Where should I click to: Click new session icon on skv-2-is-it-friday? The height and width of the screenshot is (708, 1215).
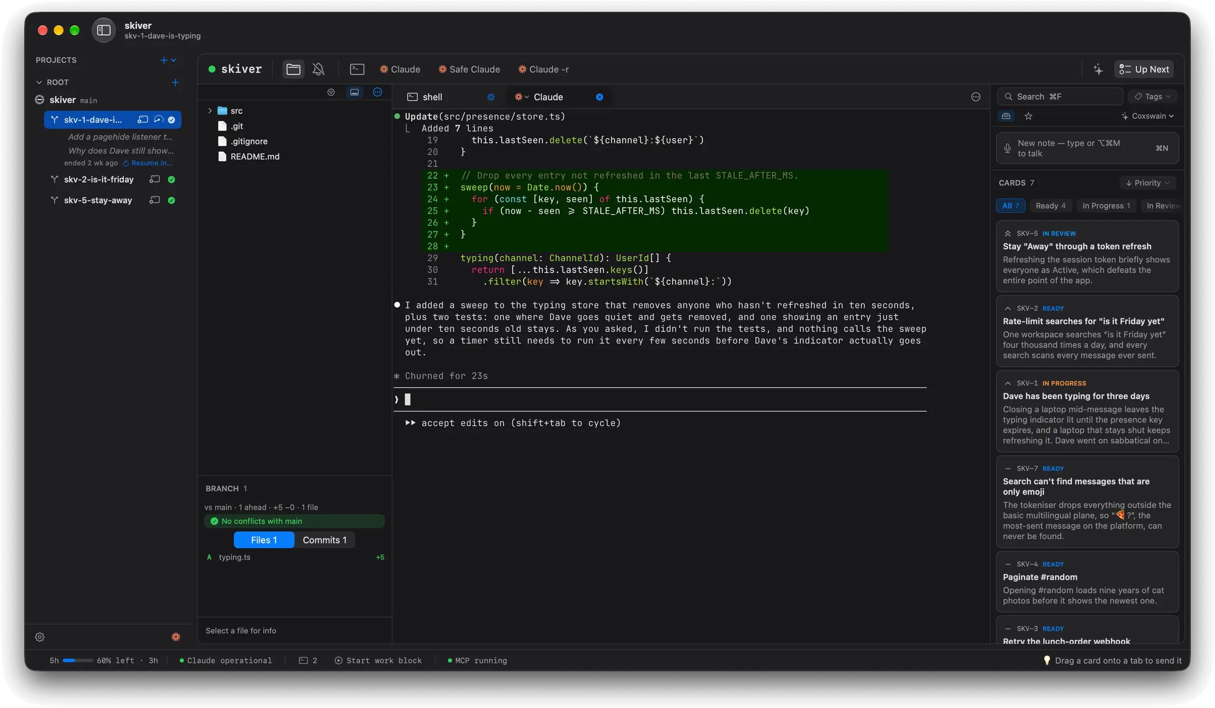[154, 179]
